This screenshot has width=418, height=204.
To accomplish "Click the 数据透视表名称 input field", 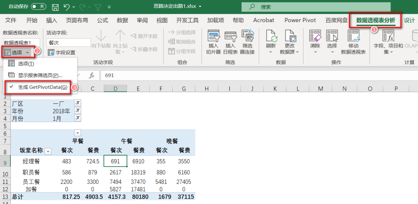I will pos(22,43).
